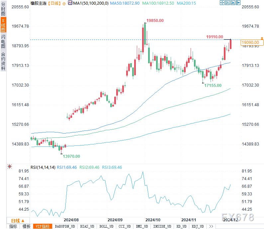This screenshot has height=229, width=264.
Task: Open the 合约资料 contract info tab
Action: point(3,61)
